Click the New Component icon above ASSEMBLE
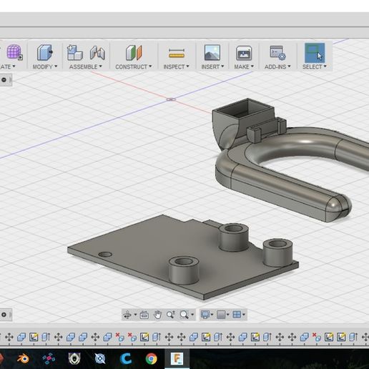 click(x=74, y=52)
